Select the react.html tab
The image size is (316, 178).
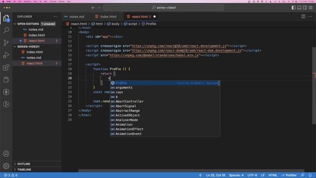pyautogui.click(x=141, y=16)
